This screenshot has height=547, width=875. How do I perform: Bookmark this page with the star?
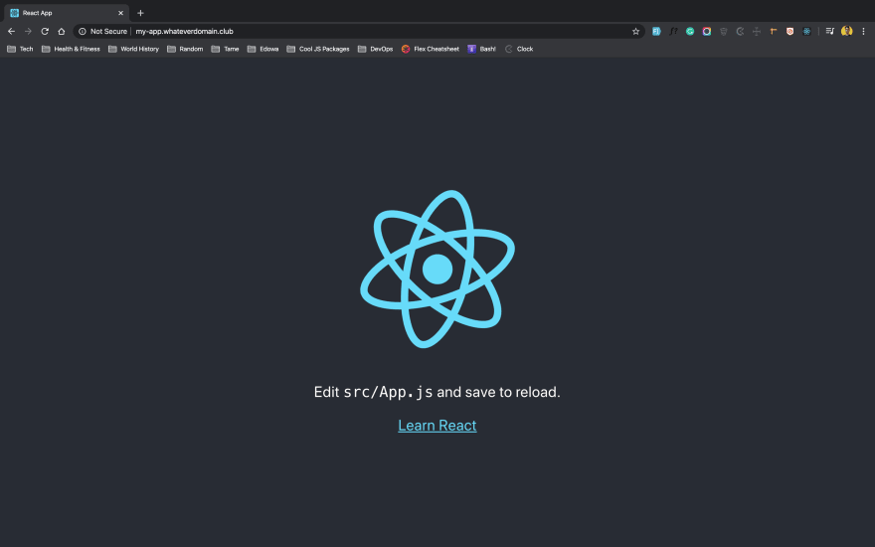635,31
